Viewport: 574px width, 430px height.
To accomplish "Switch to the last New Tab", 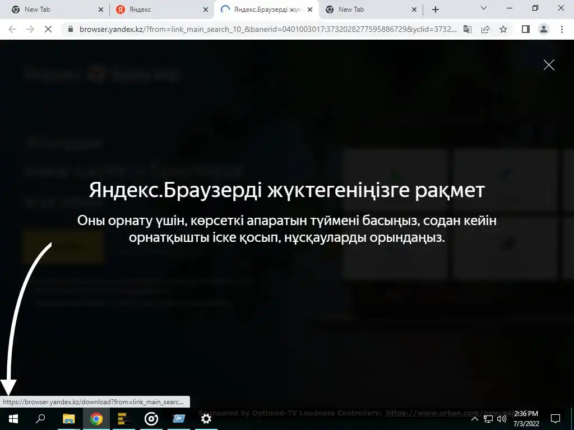I will point(371,10).
